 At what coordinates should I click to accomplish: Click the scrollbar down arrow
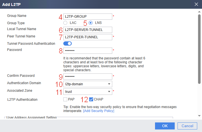[x=199, y=116]
